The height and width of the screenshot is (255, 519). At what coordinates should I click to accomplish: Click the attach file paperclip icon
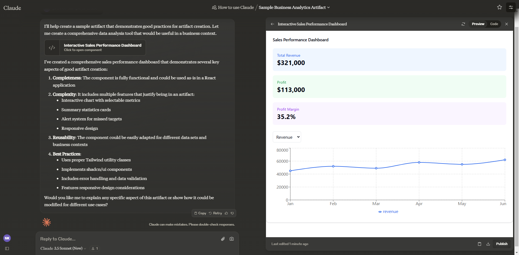click(x=223, y=239)
